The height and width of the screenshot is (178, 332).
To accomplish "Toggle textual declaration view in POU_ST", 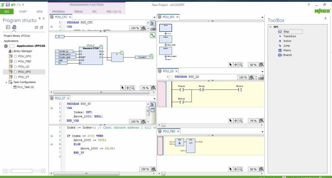I will click(x=153, y=105).
